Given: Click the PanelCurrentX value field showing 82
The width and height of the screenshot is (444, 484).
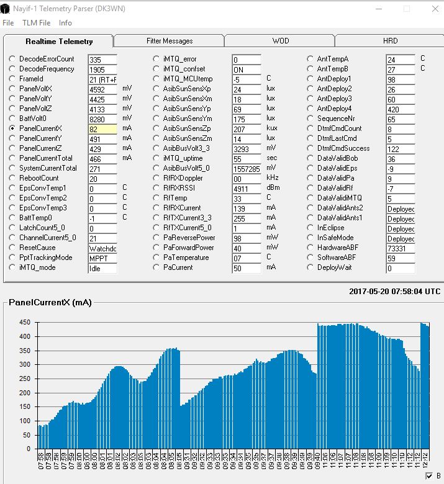Looking at the screenshot, I should click(x=102, y=129).
